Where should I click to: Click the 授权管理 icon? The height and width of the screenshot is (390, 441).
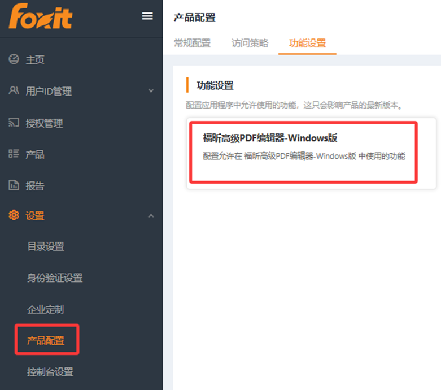[14, 123]
